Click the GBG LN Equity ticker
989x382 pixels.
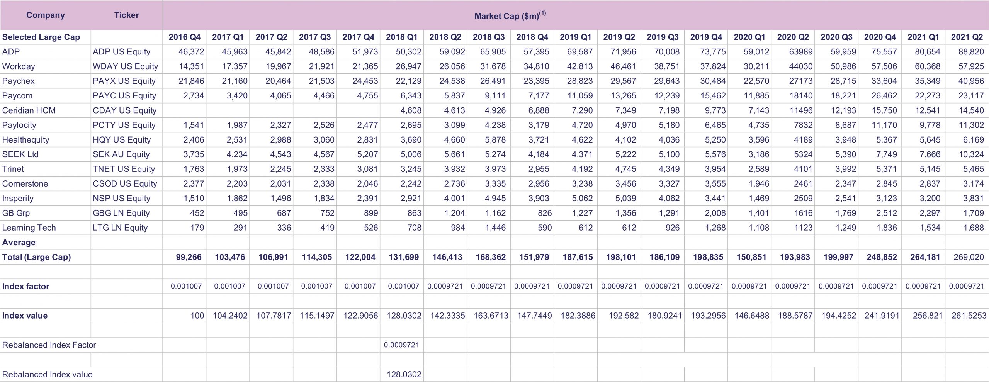[x=121, y=213]
